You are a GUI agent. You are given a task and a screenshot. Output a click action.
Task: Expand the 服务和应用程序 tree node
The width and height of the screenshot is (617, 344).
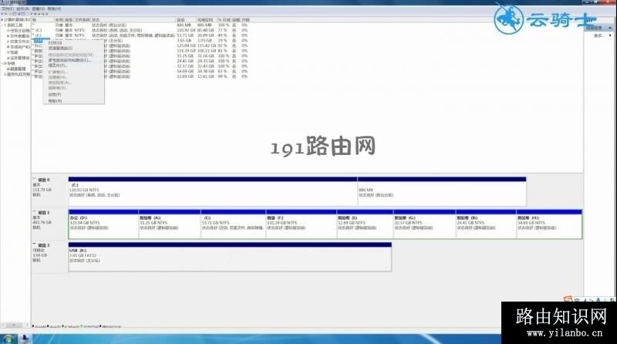[5, 74]
